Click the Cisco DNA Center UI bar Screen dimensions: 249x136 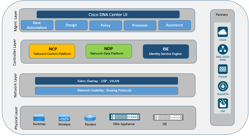coord(108,15)
